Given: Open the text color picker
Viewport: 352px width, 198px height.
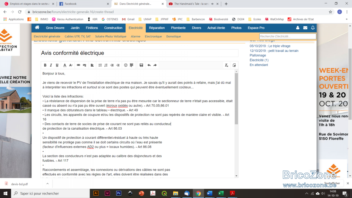Looking at the screenshot, I should point(65,65).
